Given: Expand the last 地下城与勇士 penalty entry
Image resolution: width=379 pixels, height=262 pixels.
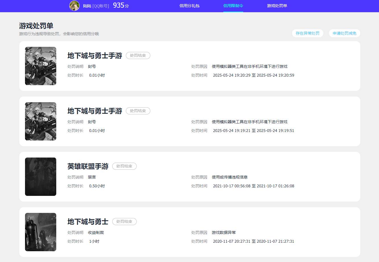Looking at the screenshot, I should point(189,232).
